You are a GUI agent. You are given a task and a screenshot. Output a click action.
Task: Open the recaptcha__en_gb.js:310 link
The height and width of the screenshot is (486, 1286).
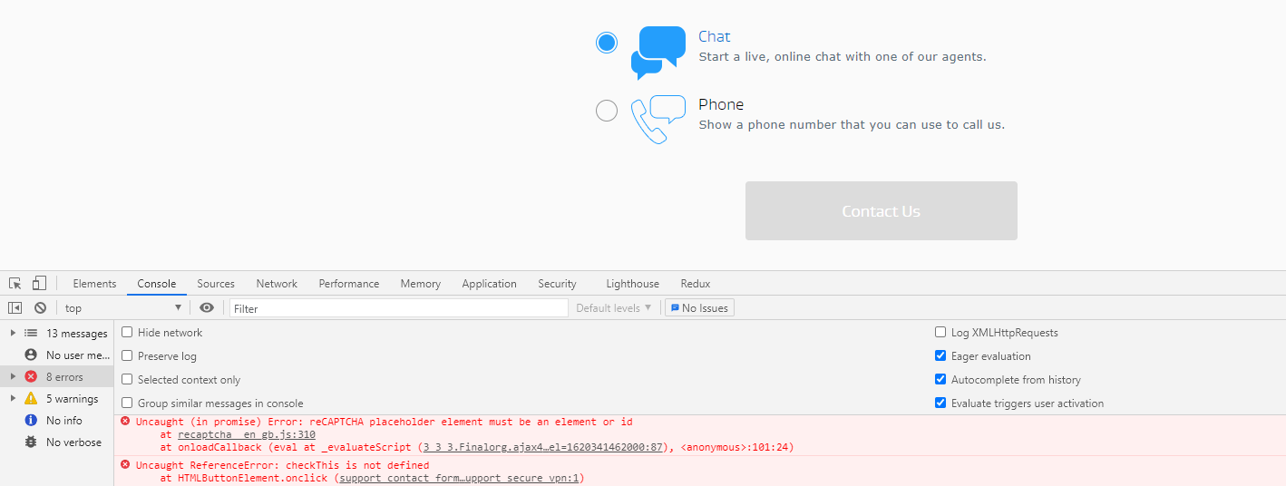pyautogui.click(x=247, y=434)
